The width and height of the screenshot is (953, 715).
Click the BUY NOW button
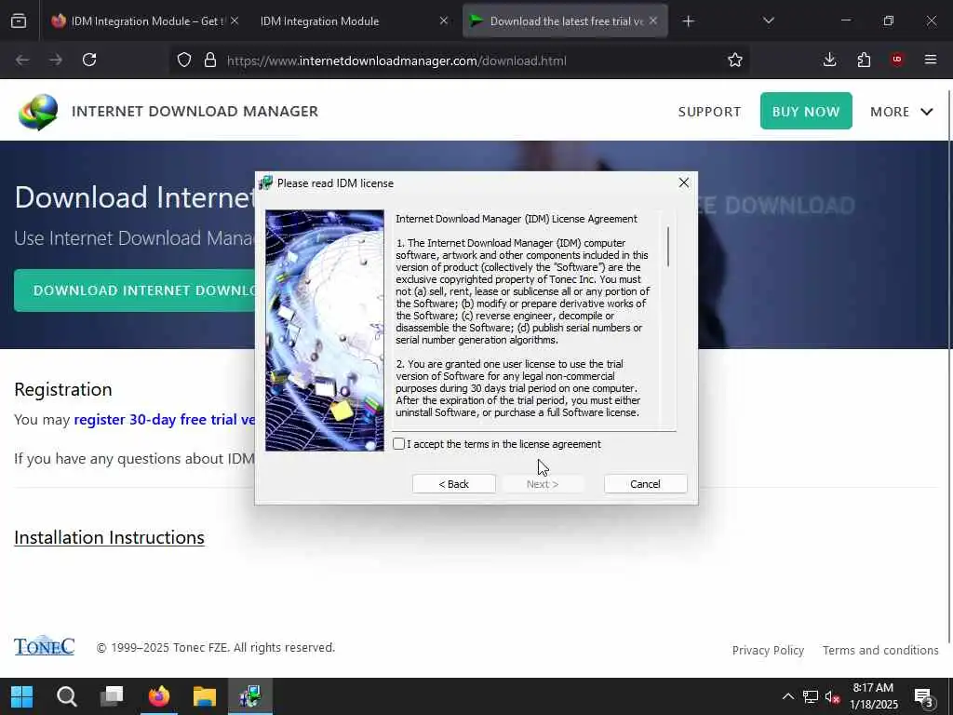806,112
